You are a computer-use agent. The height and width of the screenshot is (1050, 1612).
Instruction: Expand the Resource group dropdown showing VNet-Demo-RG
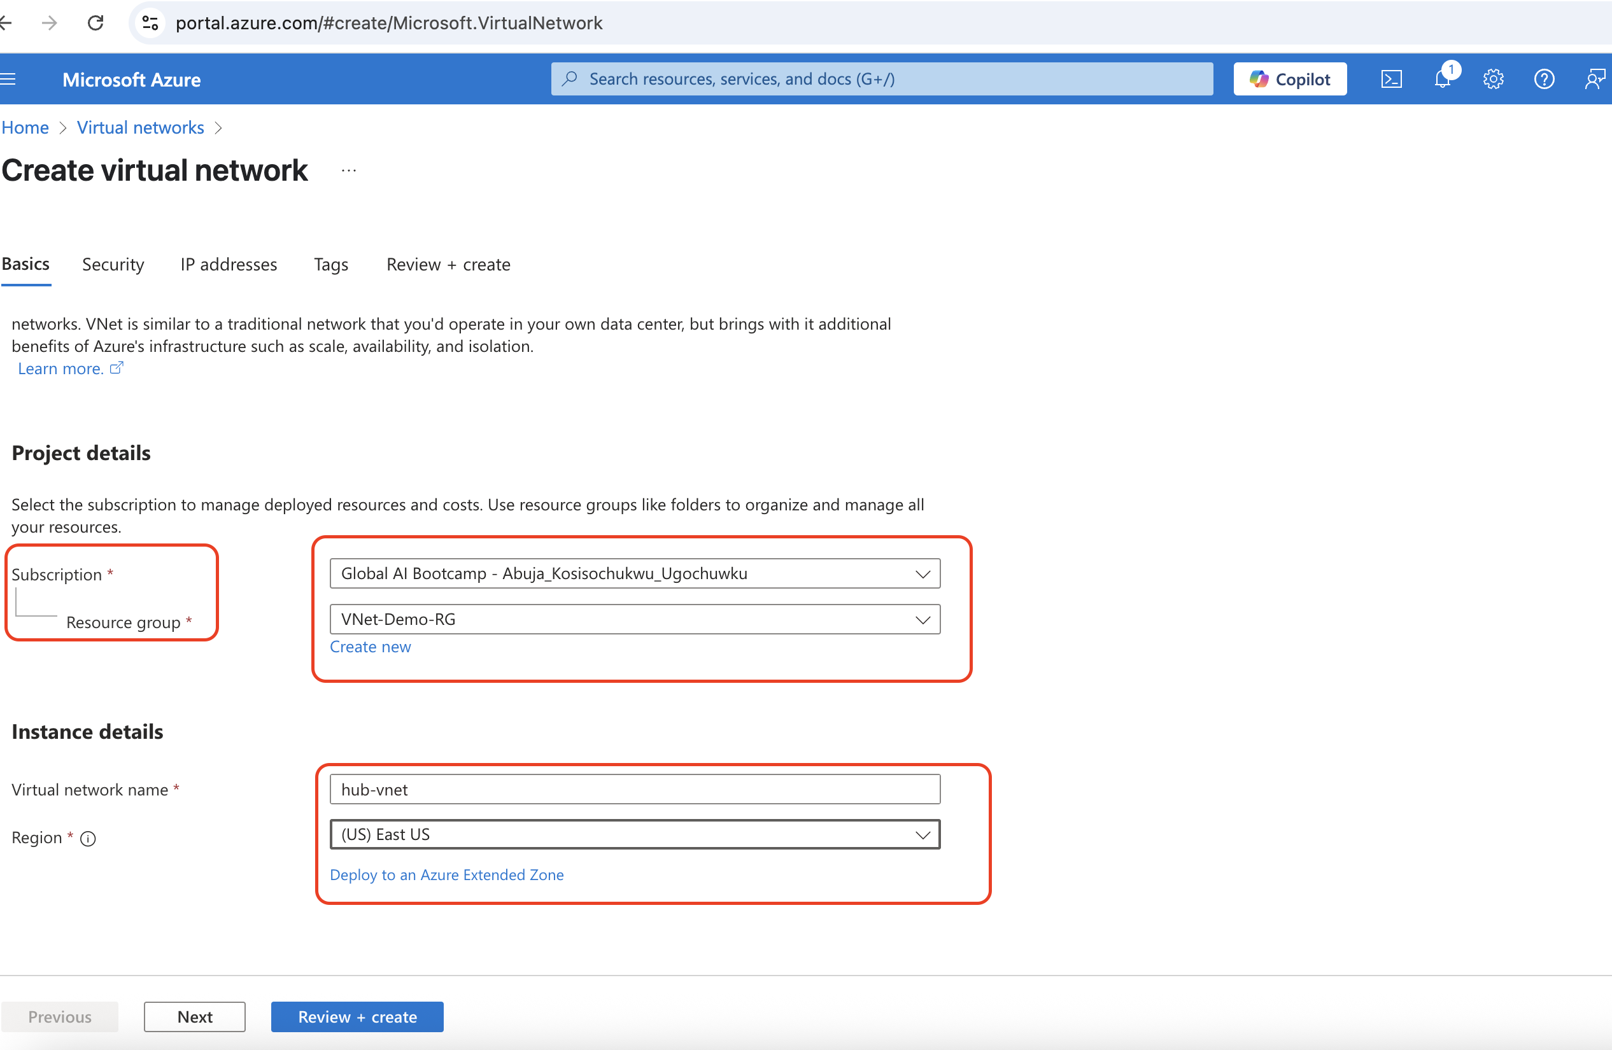pos(635,619)
